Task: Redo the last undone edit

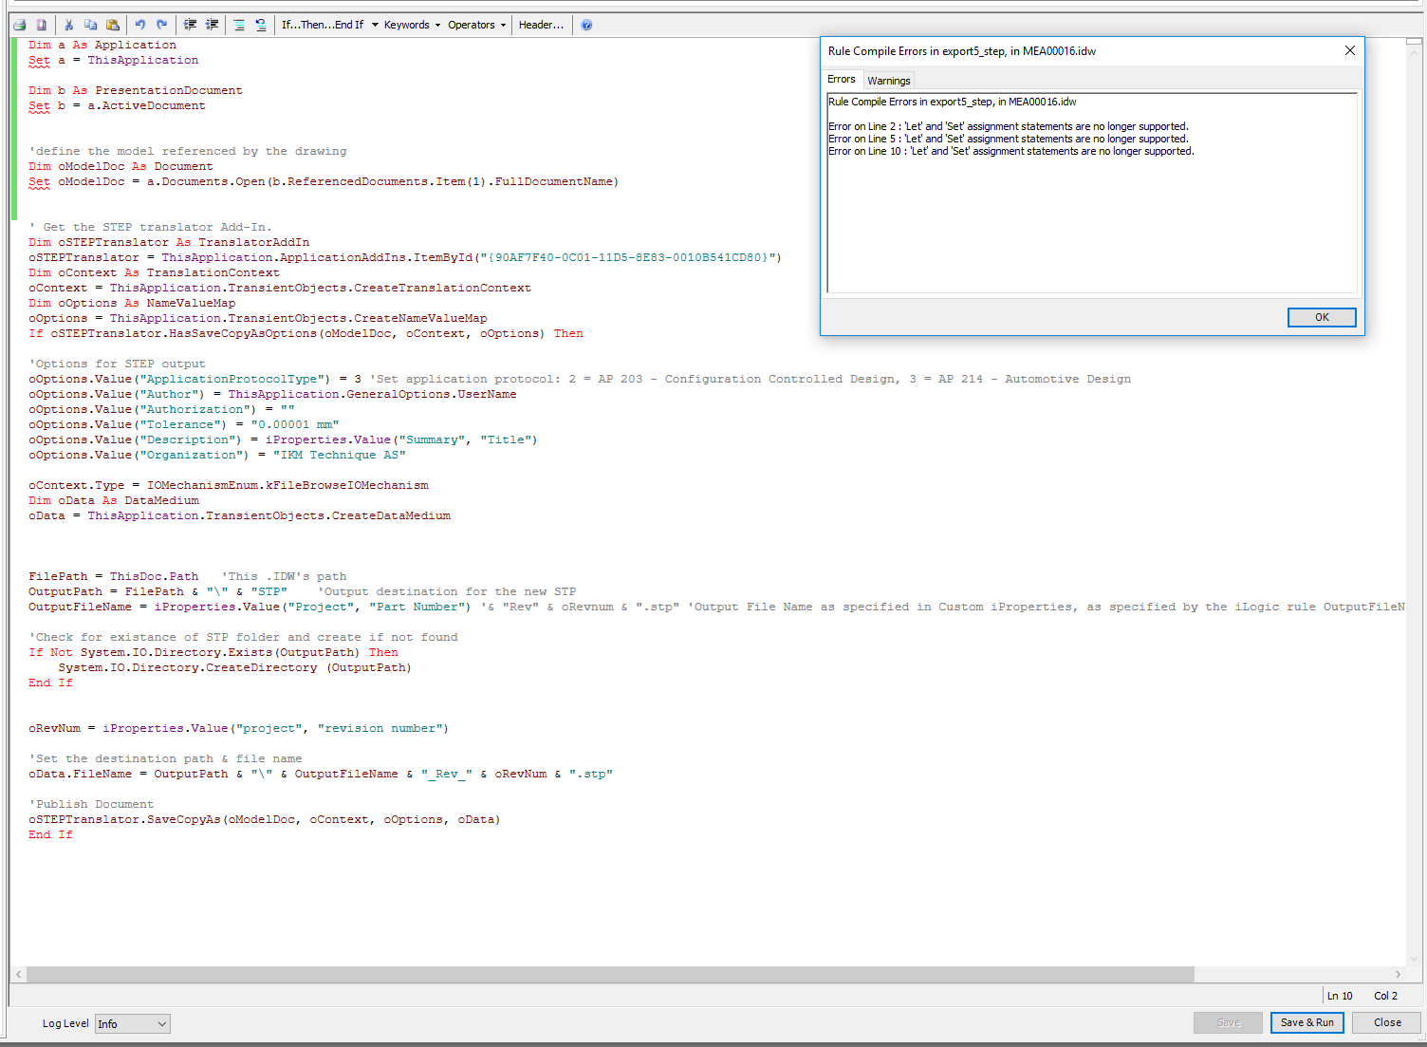Action: [162, 25]
